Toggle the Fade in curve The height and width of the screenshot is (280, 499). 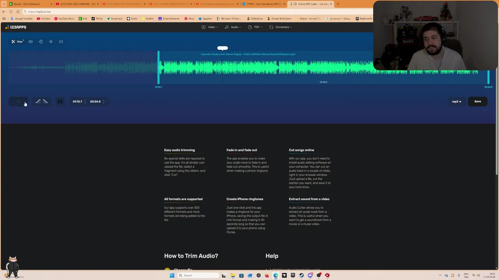(x=38, y=101)
